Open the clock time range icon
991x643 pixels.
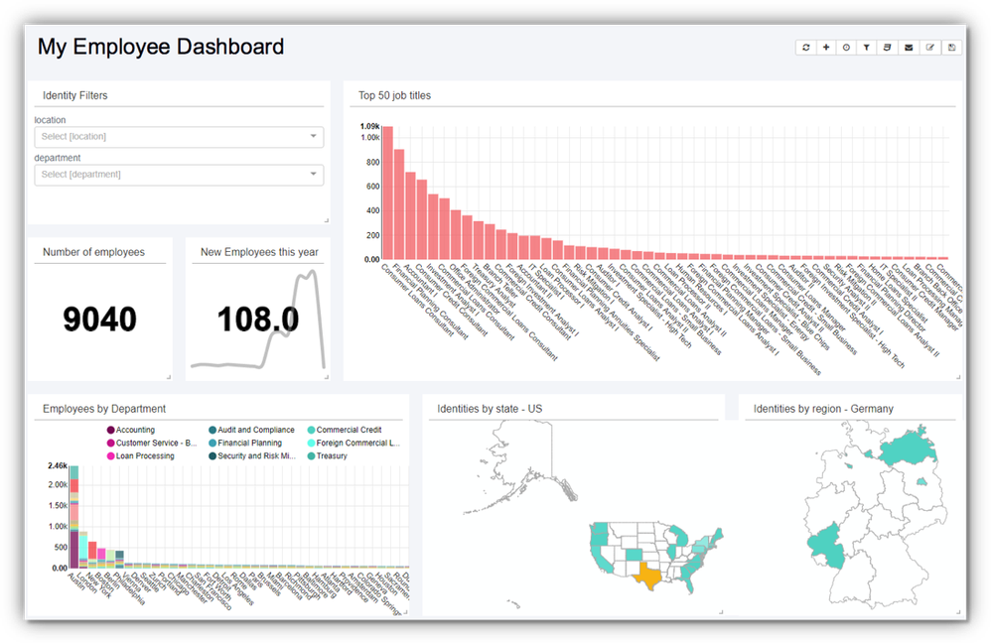coord(847,48)
